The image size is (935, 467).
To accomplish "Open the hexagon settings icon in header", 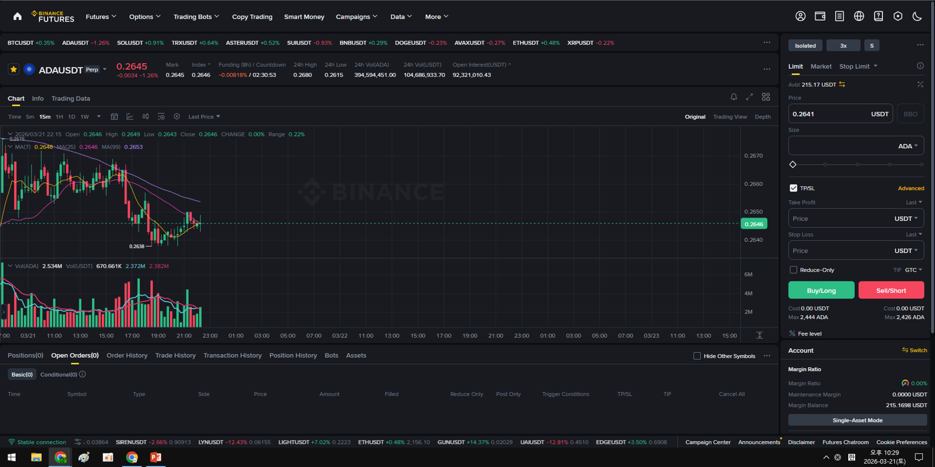I will [898, 16].
